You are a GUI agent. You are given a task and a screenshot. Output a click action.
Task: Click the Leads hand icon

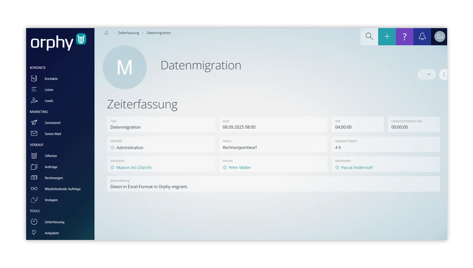pyautogui.click(x=34, y=101)
